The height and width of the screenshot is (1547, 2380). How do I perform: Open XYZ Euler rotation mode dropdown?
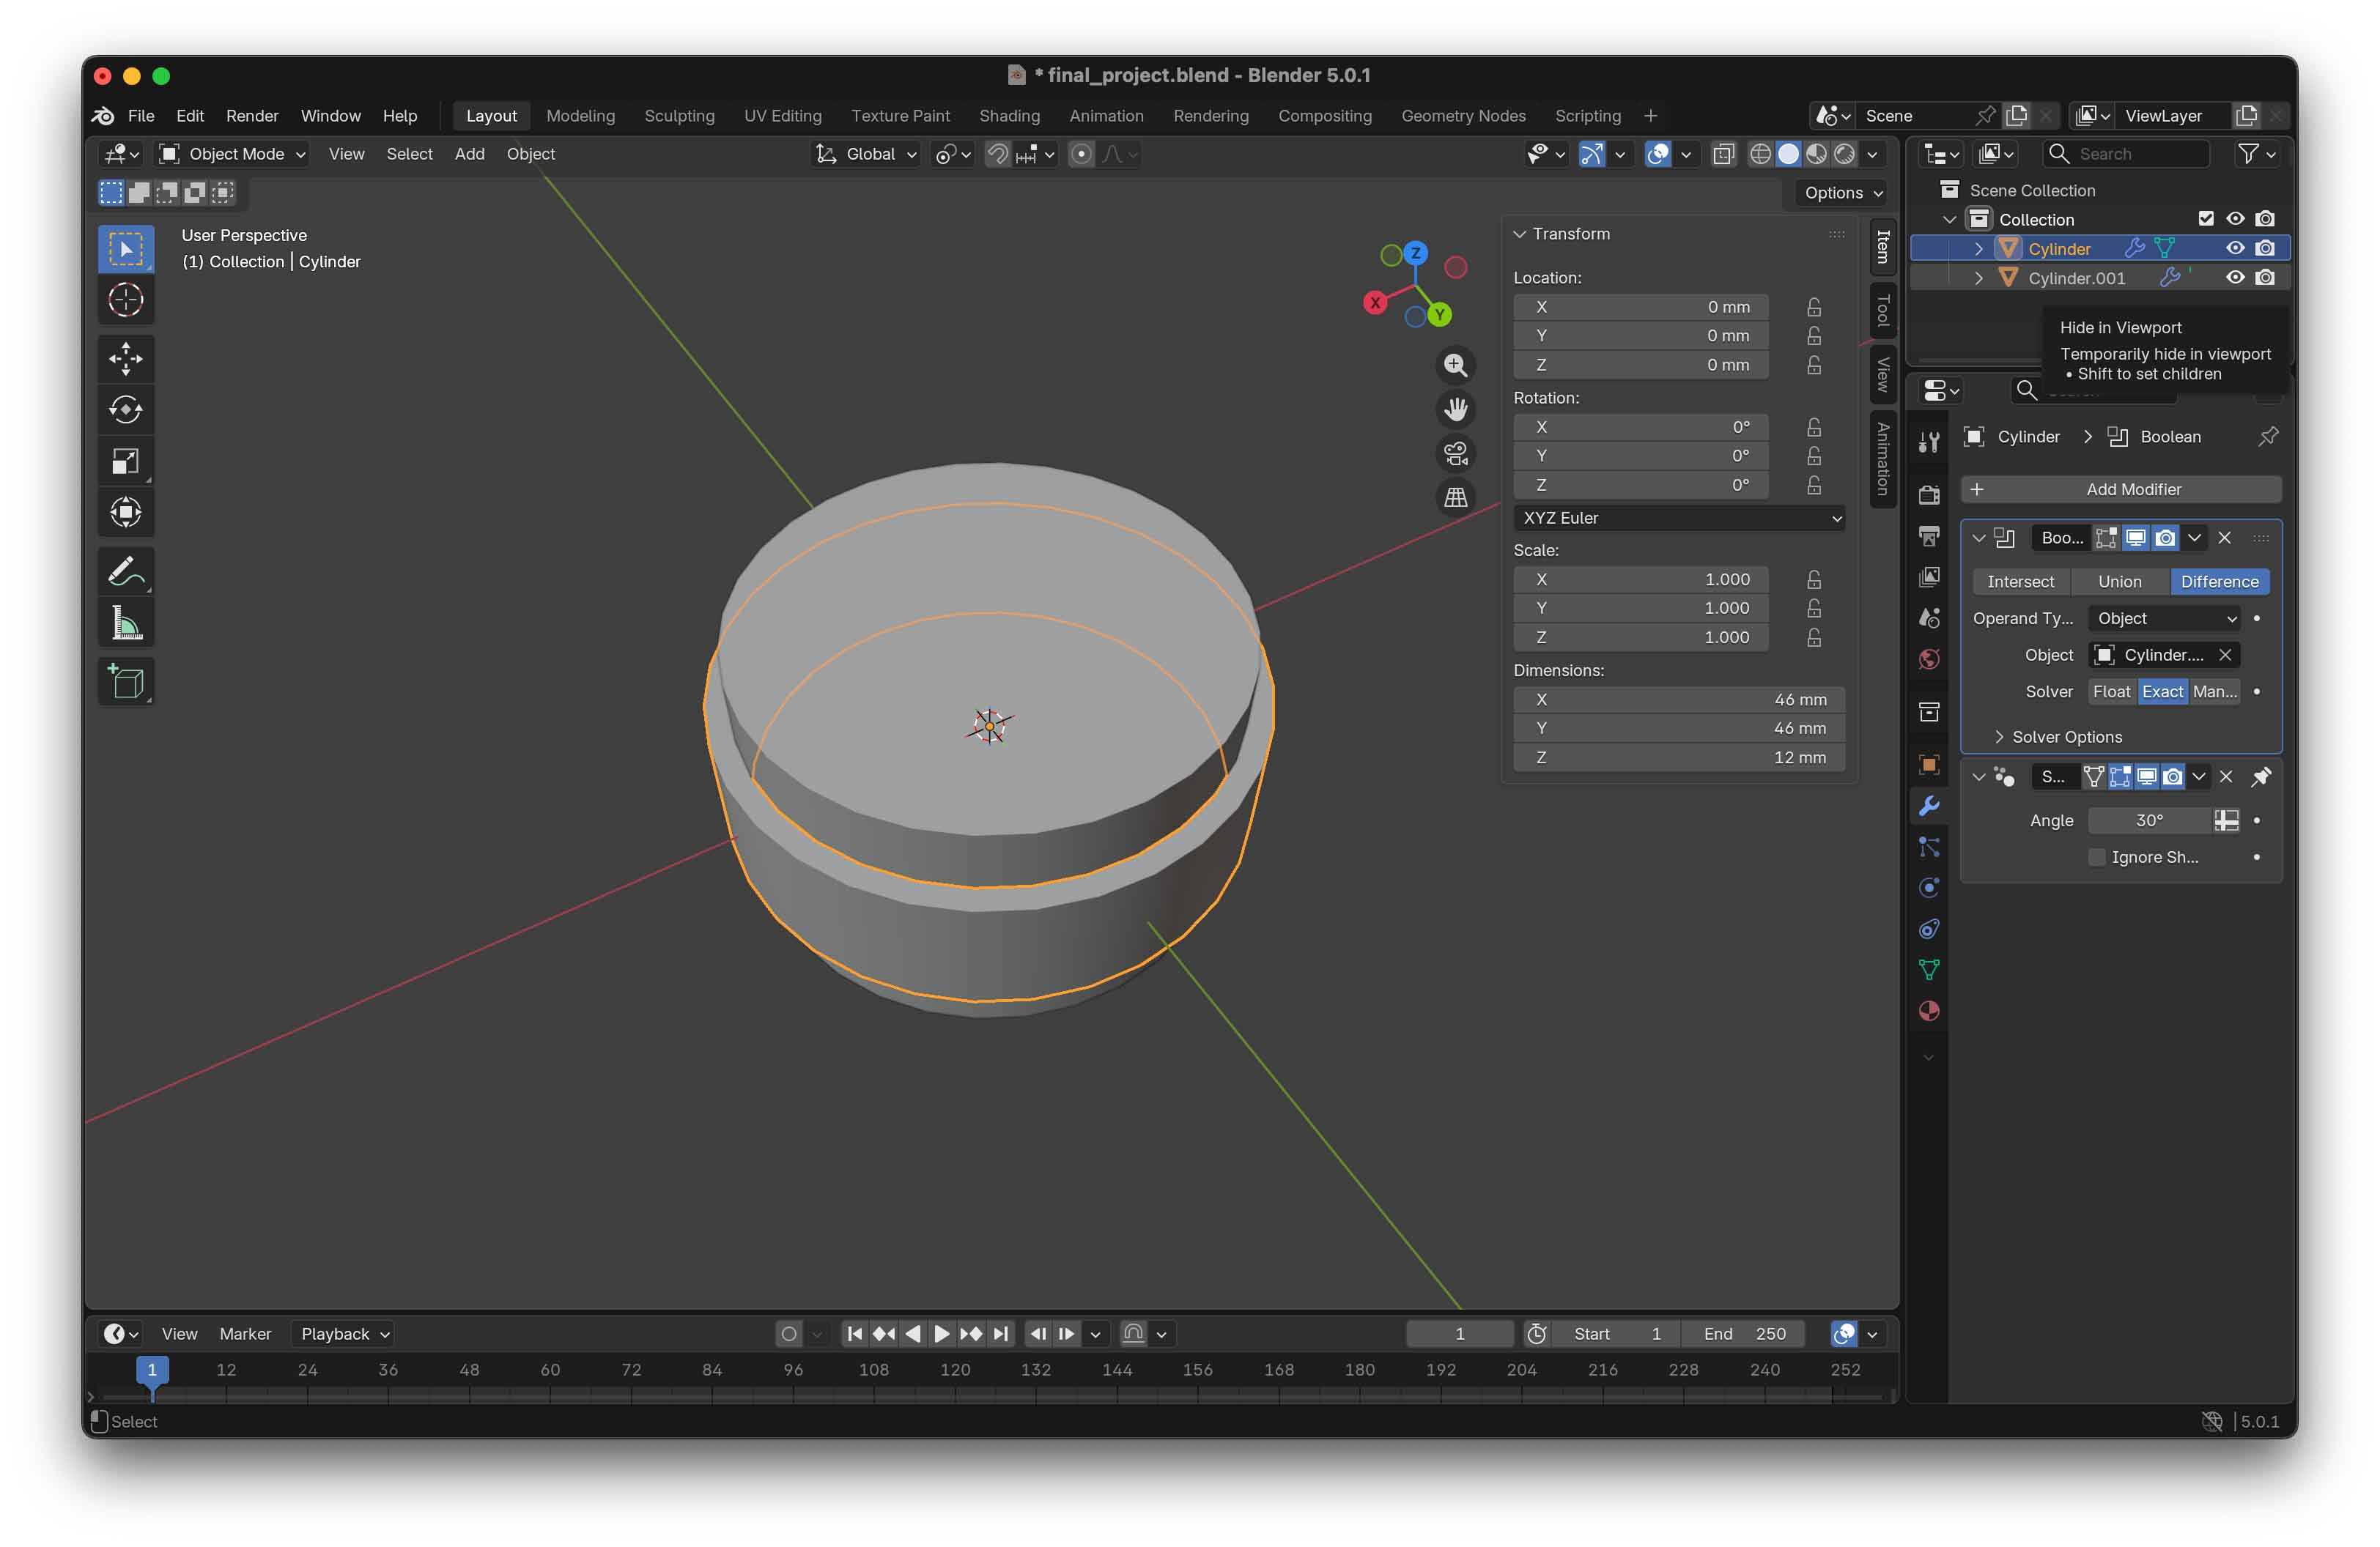1680,518
